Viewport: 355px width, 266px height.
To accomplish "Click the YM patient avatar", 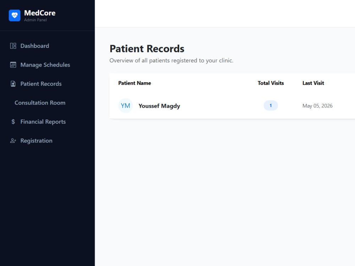I will (125, 106).
